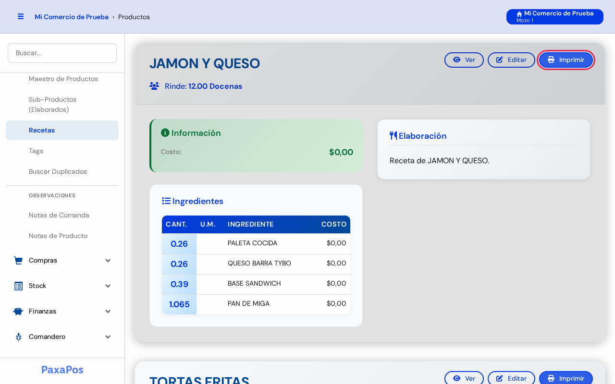Screen dimensions: 615x384
Task: Click Ver button for JAMON Y QUESO
Action: click(x=464, y=60)
